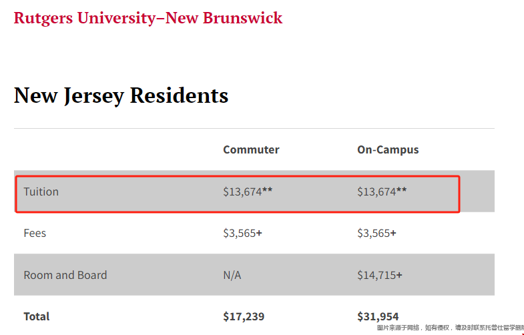Click the Rutgers University–New Brunswick heading
This screenshot has height=335, width=524.
(148, 18)
